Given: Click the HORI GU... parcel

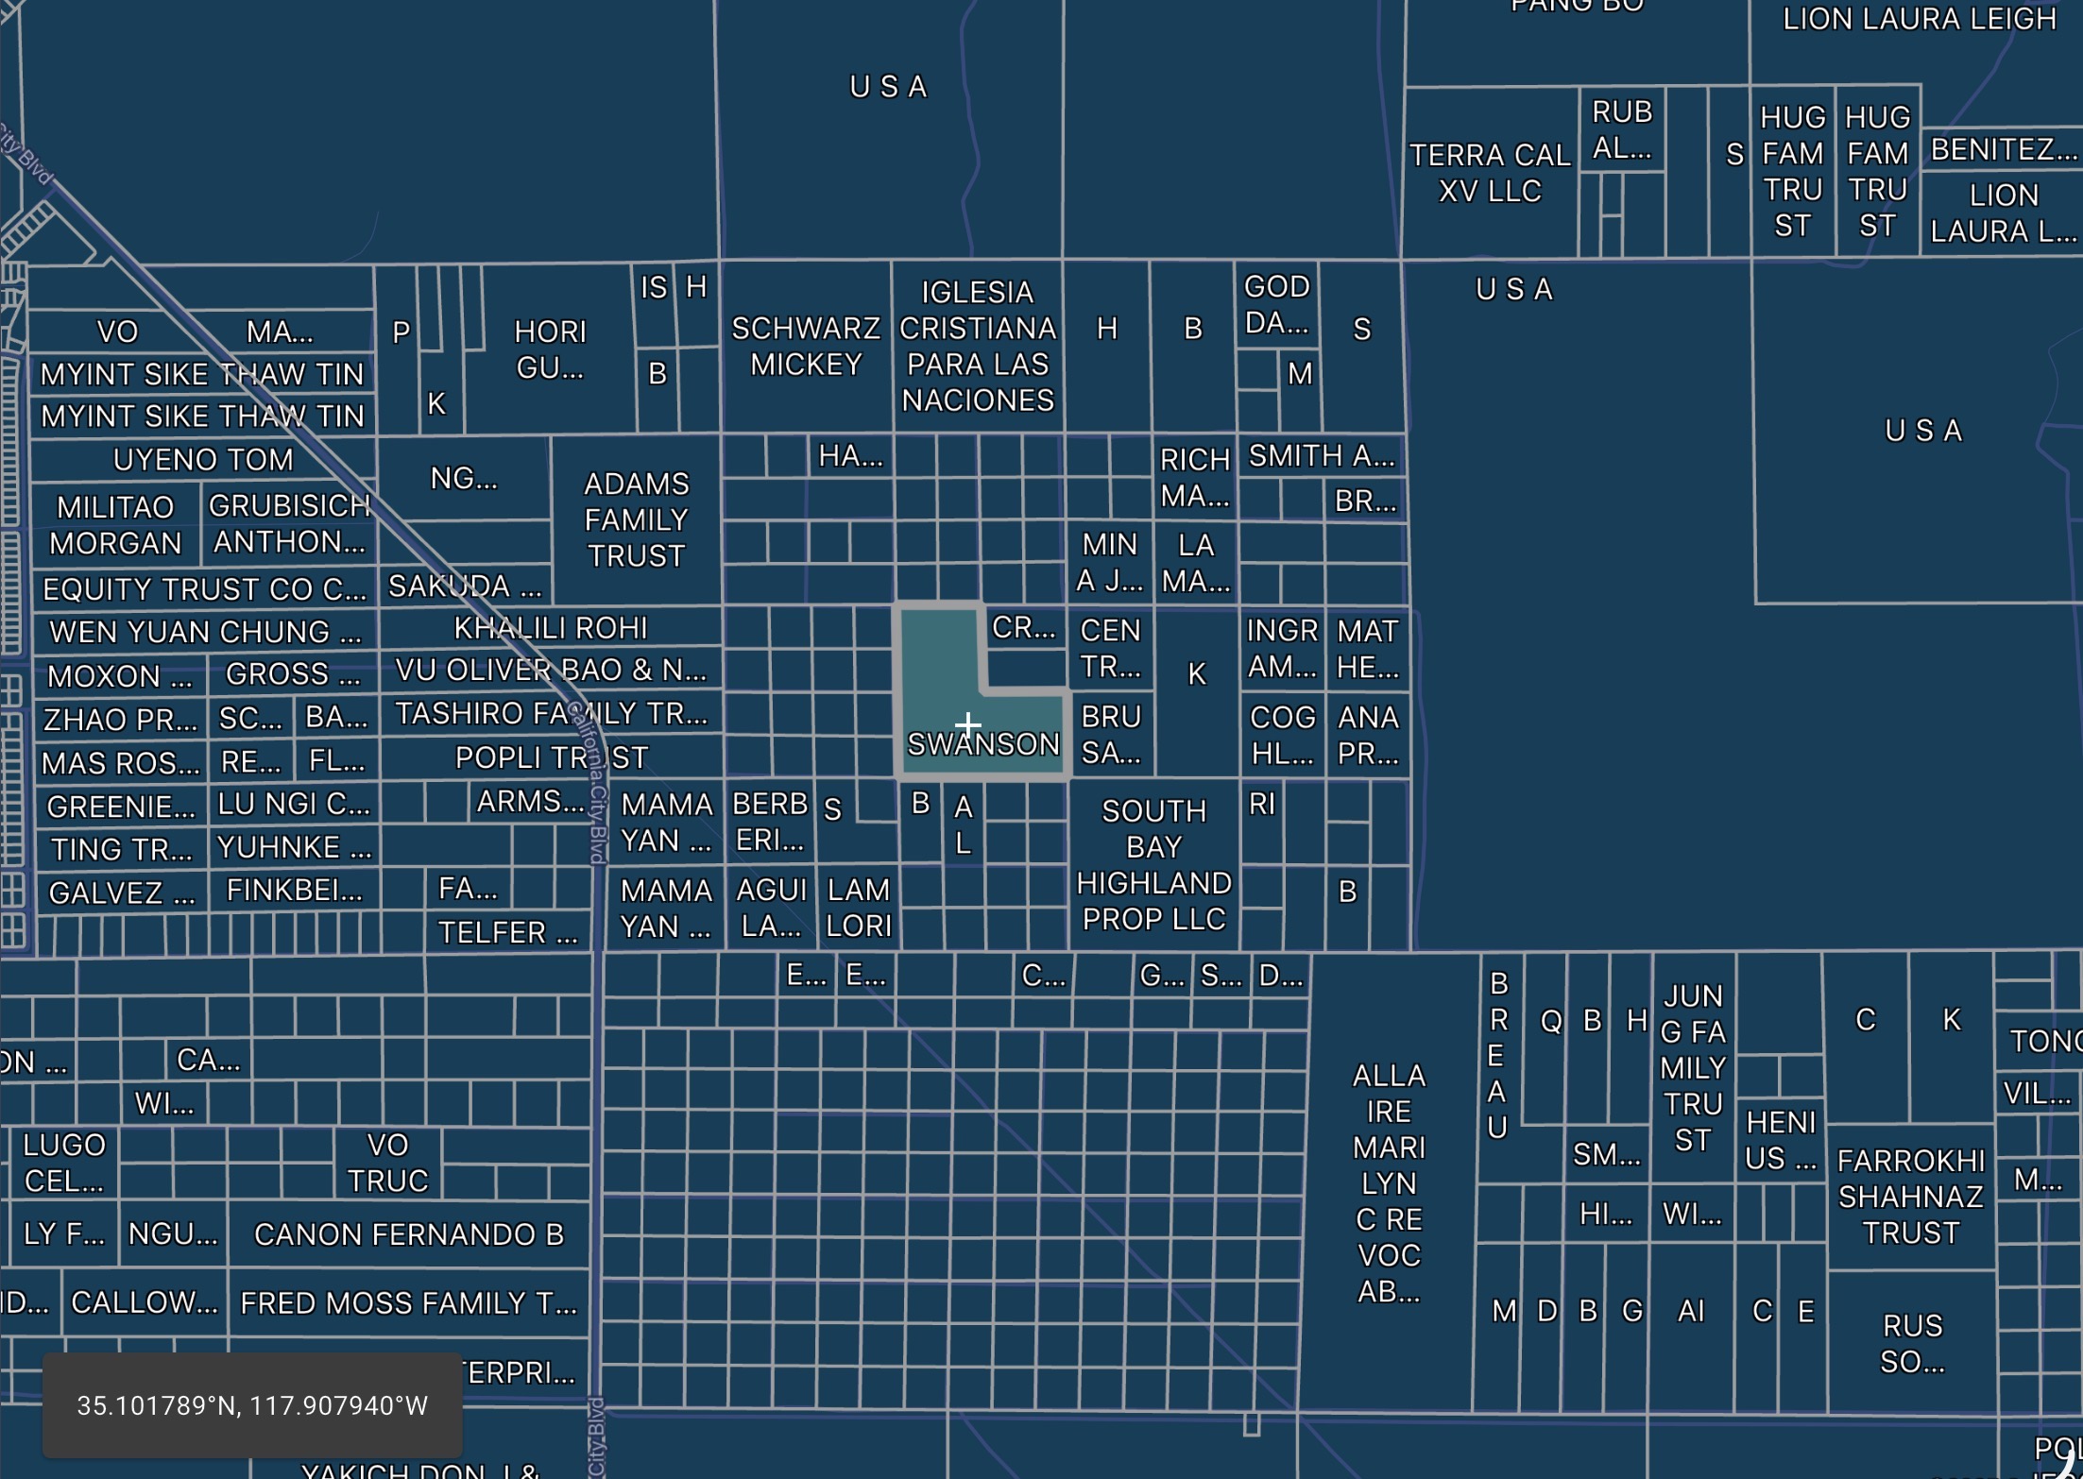Looking at the screenshot, I should click(550, 349).
